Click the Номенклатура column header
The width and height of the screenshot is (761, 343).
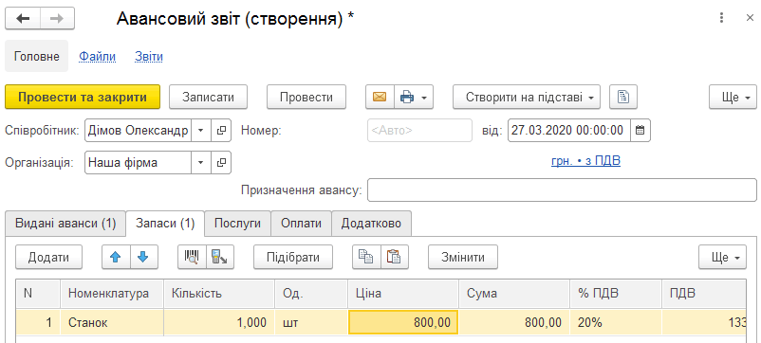(112, 294)
